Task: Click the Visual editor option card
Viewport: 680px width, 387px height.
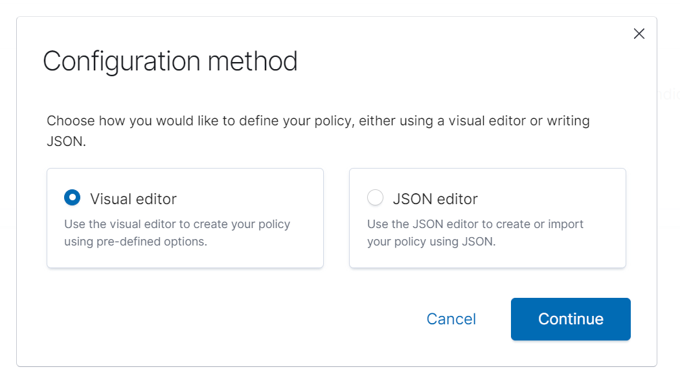Action: 185,218
